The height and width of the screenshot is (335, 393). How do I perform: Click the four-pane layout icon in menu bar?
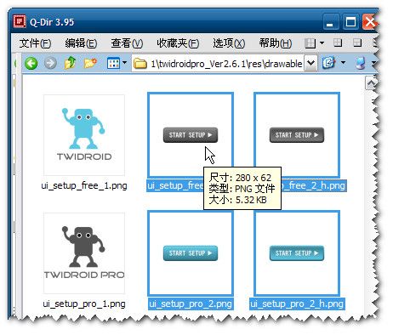[x=310, y=43]
